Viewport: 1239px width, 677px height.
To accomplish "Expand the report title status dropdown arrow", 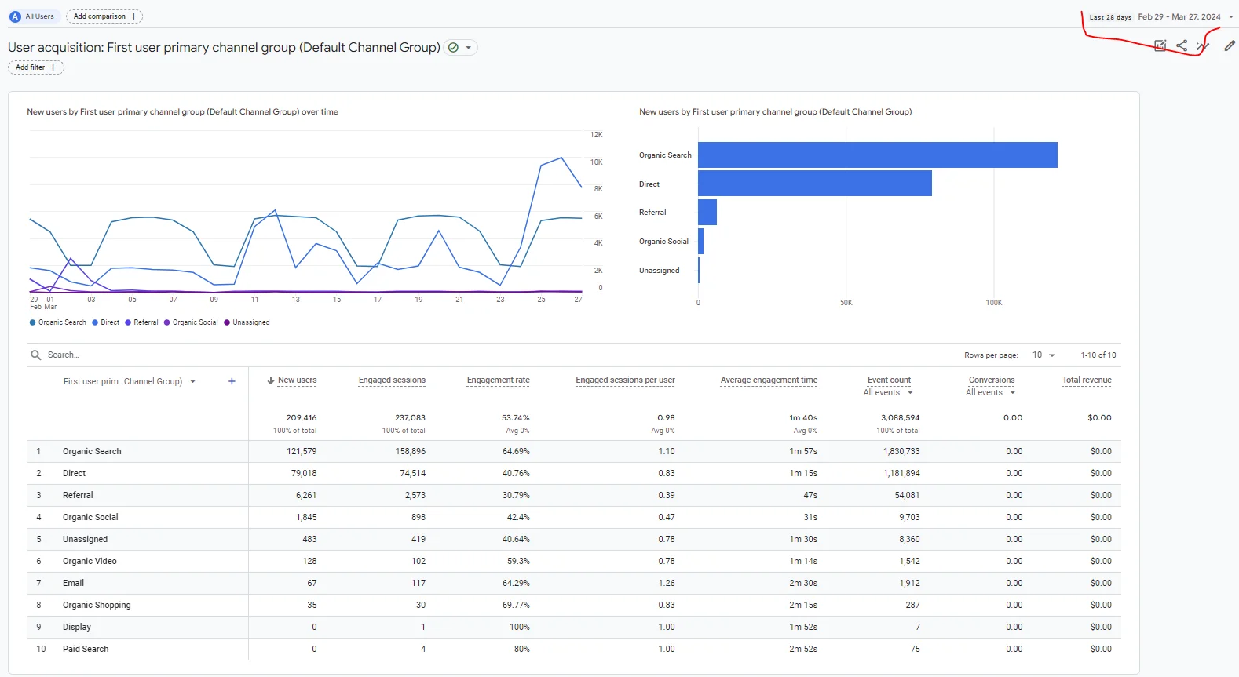I will click(469, 48).
